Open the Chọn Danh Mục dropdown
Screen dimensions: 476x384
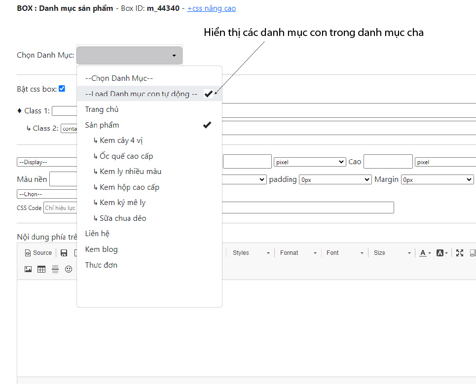click(129, 55)
